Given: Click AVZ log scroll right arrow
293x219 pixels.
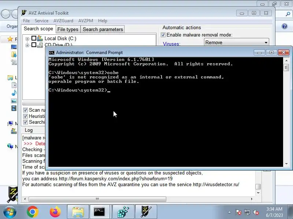Looking at the screenshot, I should click(x=252, y=199).
